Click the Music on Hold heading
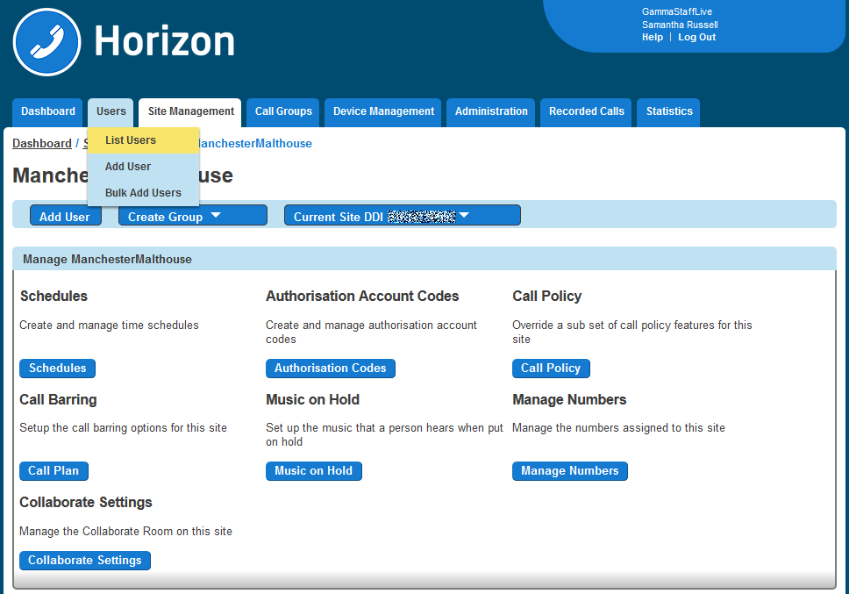 (312, 399)
